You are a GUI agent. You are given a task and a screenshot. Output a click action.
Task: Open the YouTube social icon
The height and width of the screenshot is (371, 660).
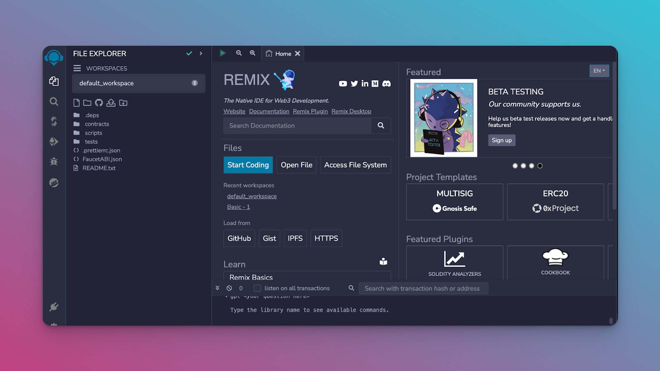click(x=343, y=84)
